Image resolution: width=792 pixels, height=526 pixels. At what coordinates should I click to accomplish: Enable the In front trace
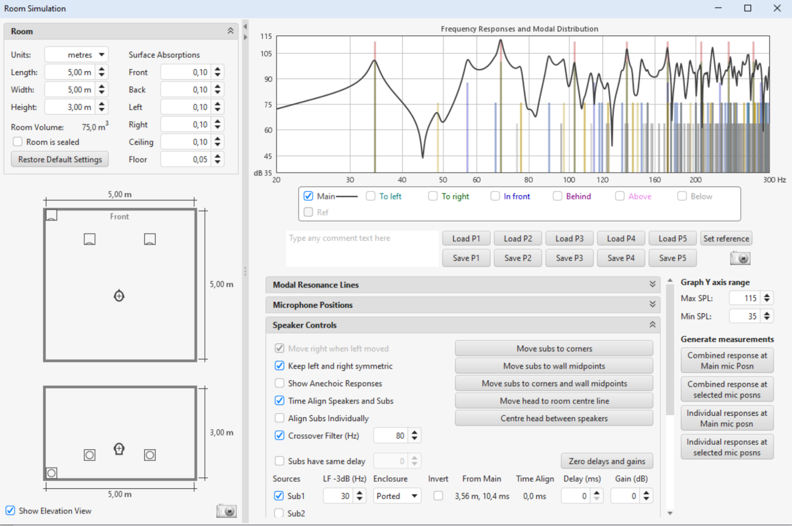pos(495,196)
